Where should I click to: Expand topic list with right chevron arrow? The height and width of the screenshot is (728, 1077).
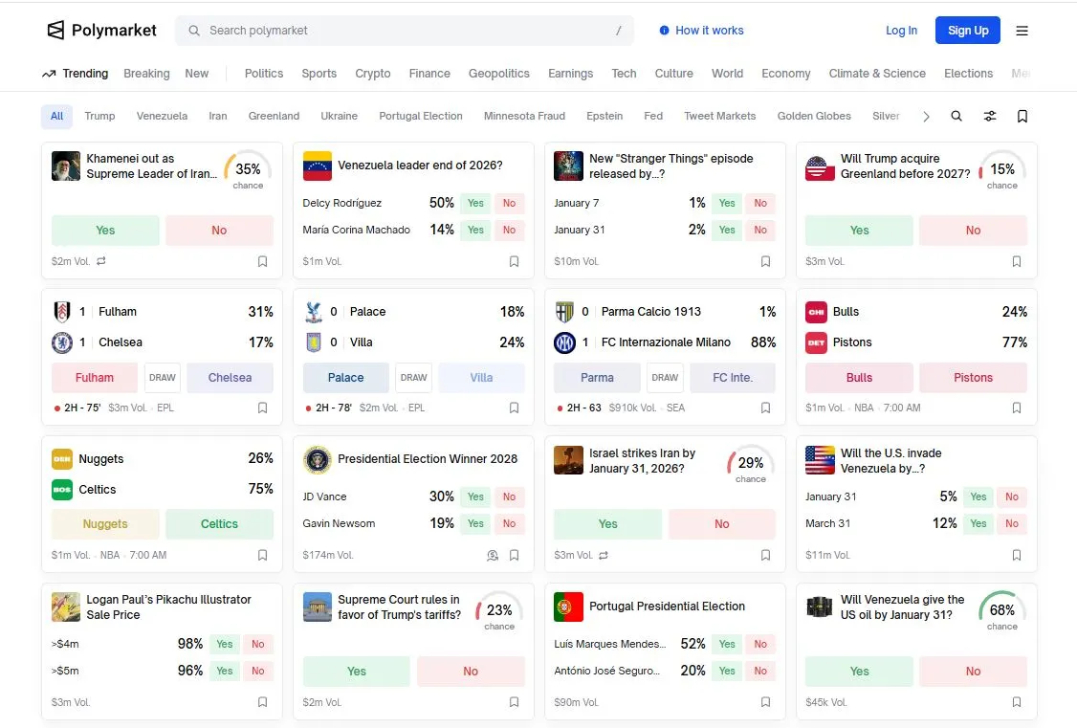coord(925,117)
